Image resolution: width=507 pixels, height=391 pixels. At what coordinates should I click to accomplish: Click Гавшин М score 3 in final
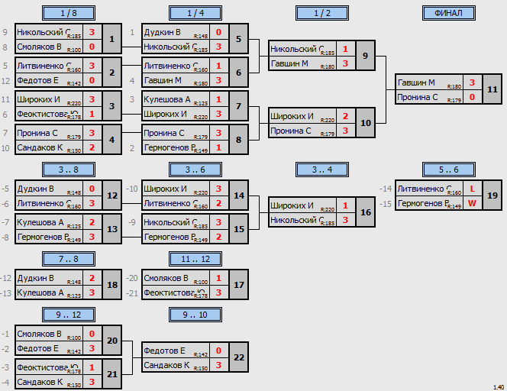pyautogui.click(x=472, y=82)
